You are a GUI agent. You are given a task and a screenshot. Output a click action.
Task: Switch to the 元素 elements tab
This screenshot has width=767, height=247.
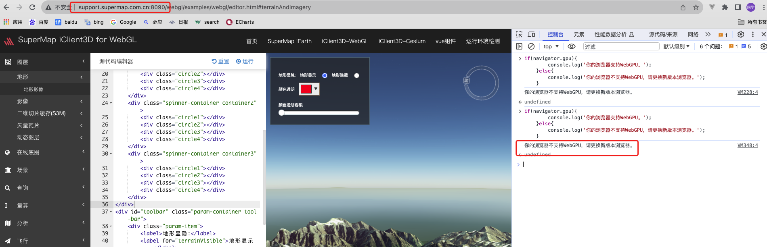click(x=579, y=35)
